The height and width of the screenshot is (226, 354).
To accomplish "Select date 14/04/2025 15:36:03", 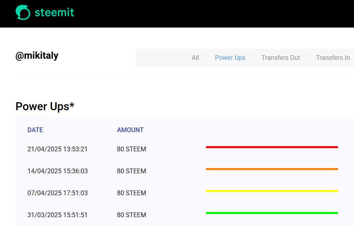I will [x=57, y=171].
